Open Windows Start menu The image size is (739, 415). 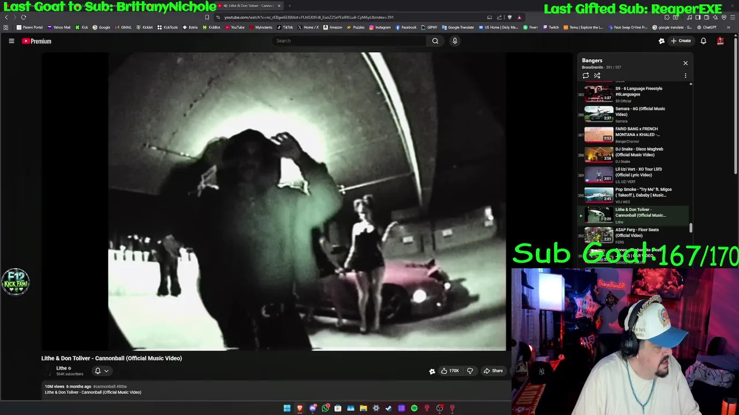point(287,408)
